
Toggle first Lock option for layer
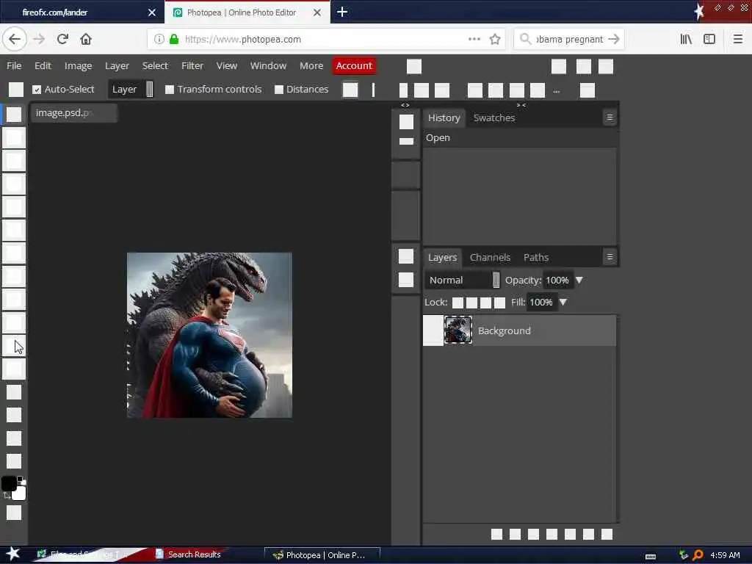(x=458, y=303)
